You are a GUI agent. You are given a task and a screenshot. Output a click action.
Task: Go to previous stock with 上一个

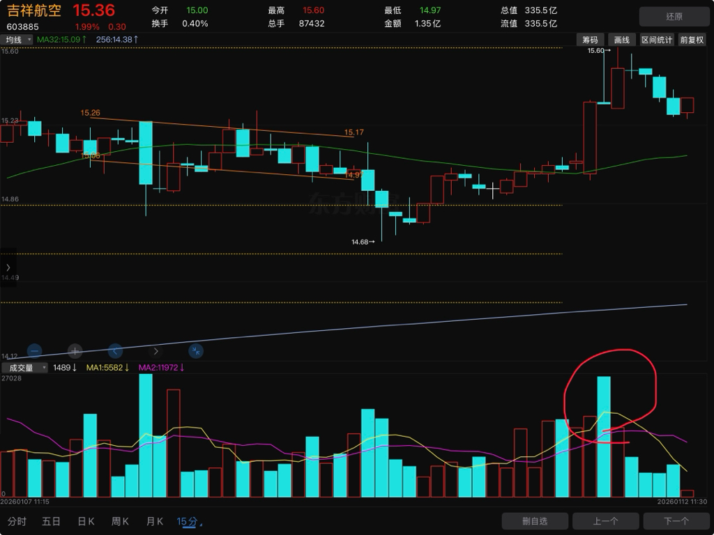(x=606, y=521)
